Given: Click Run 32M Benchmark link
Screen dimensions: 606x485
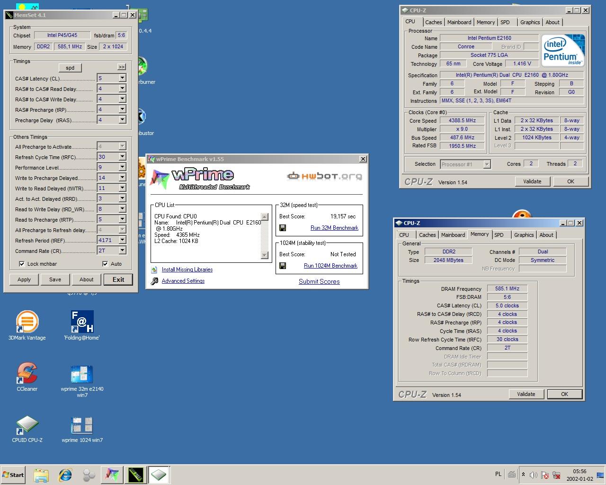Looking at the screenshot, I should [334, 228].
